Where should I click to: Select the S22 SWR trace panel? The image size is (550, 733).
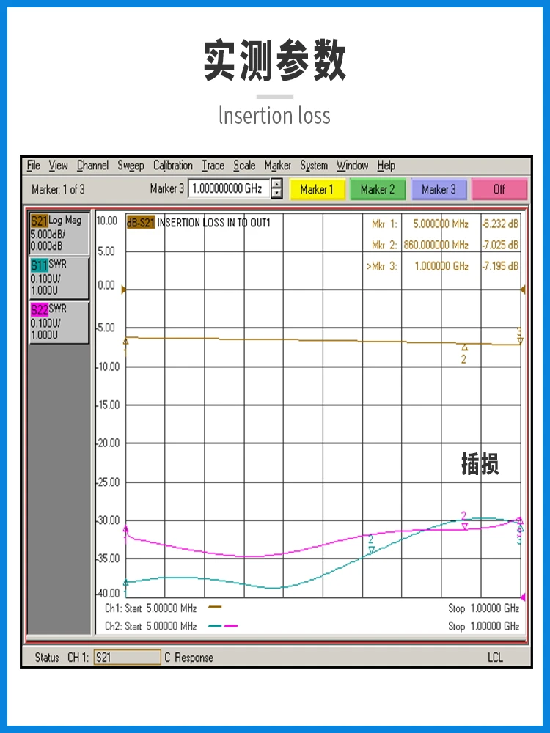coord(59,322)
